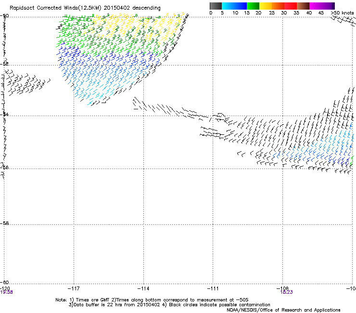Click the gray 0-5 knots color swatch
This screenshot has height=313, width=356.
click(x=216, y=6)
